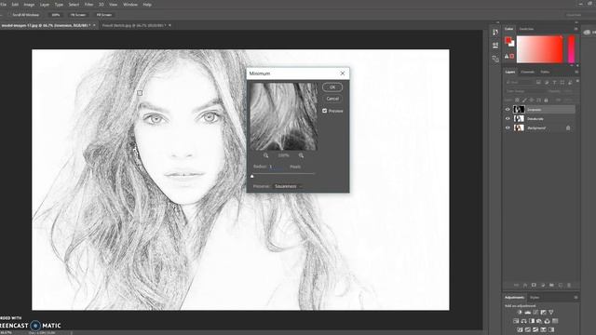Click the red foreground color swatch
This screenshot has height=335, width=596.
tap(508, 40)
